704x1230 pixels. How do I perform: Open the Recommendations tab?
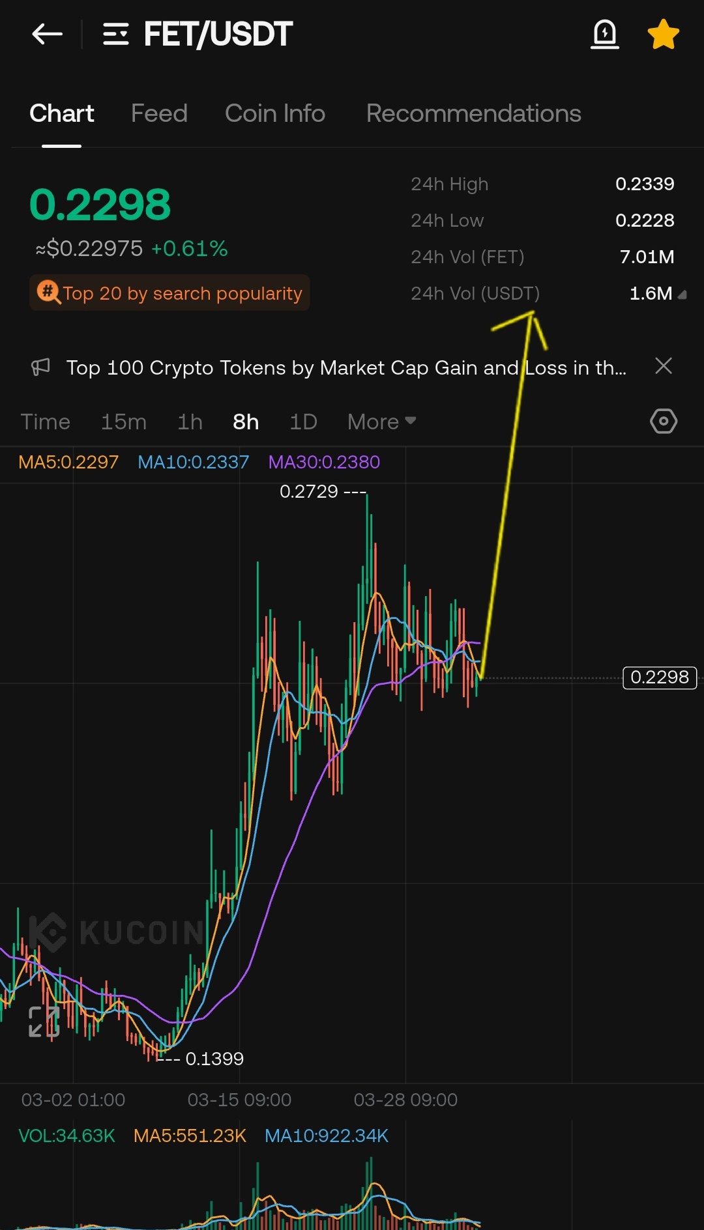tap(474, 113)
